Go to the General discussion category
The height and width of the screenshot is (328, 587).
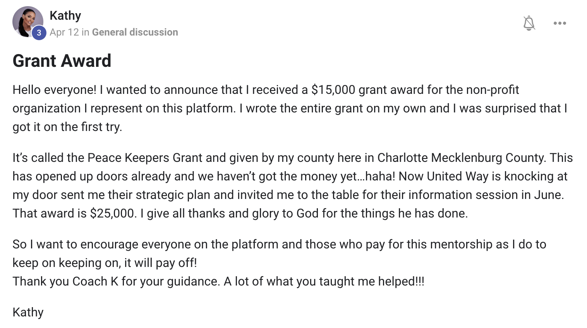pos(135,32)
